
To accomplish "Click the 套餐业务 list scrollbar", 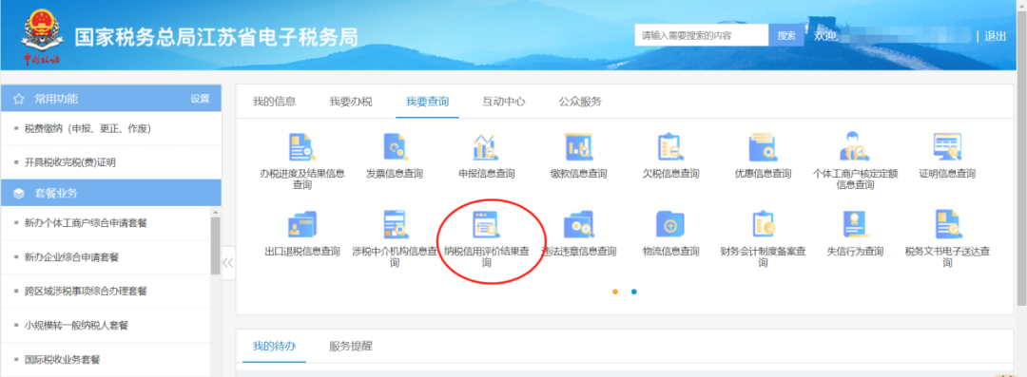I will coord(216,245).
